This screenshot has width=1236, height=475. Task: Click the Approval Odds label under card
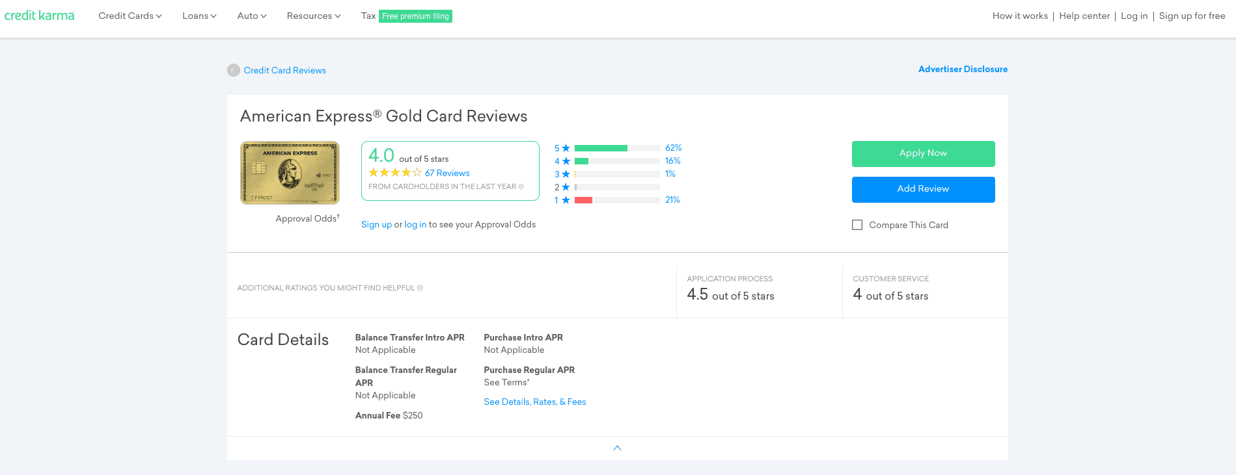307,218
